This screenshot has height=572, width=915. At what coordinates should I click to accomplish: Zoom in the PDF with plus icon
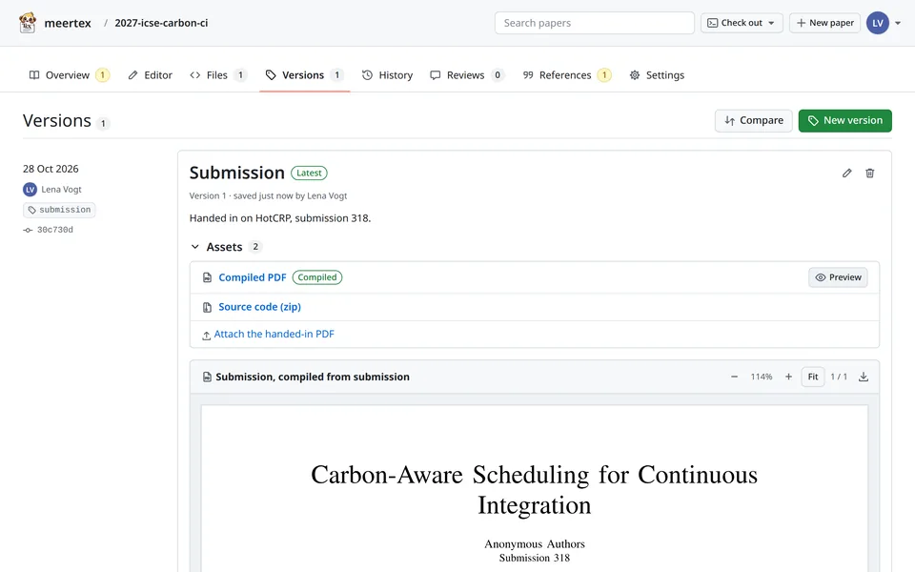tap(788, 377)
